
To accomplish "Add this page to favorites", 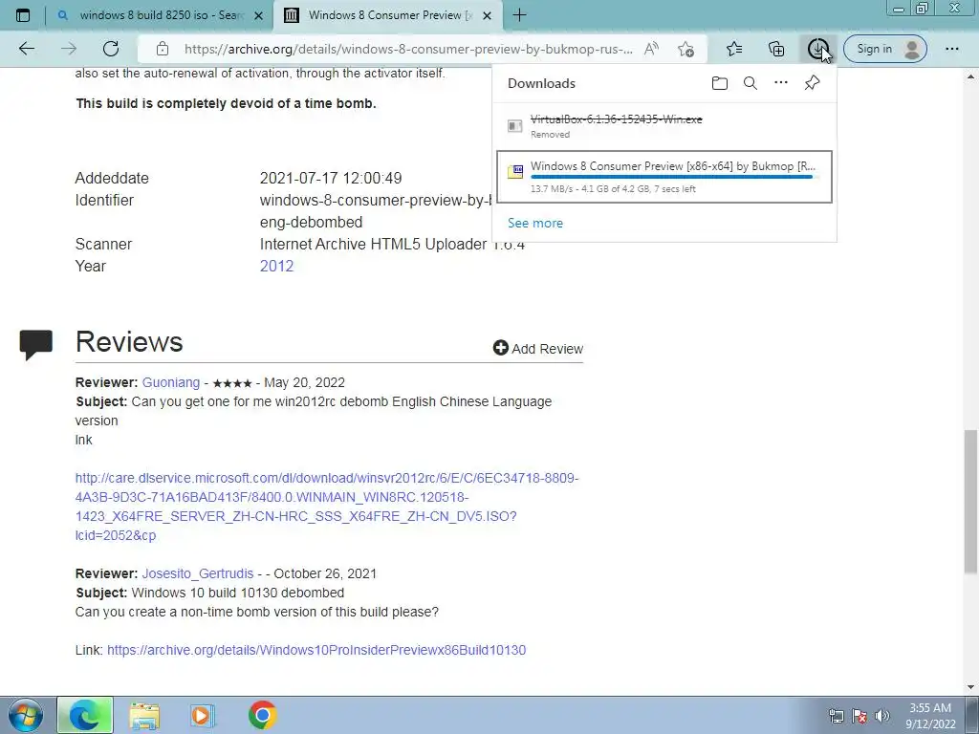I will click(685, 49).
